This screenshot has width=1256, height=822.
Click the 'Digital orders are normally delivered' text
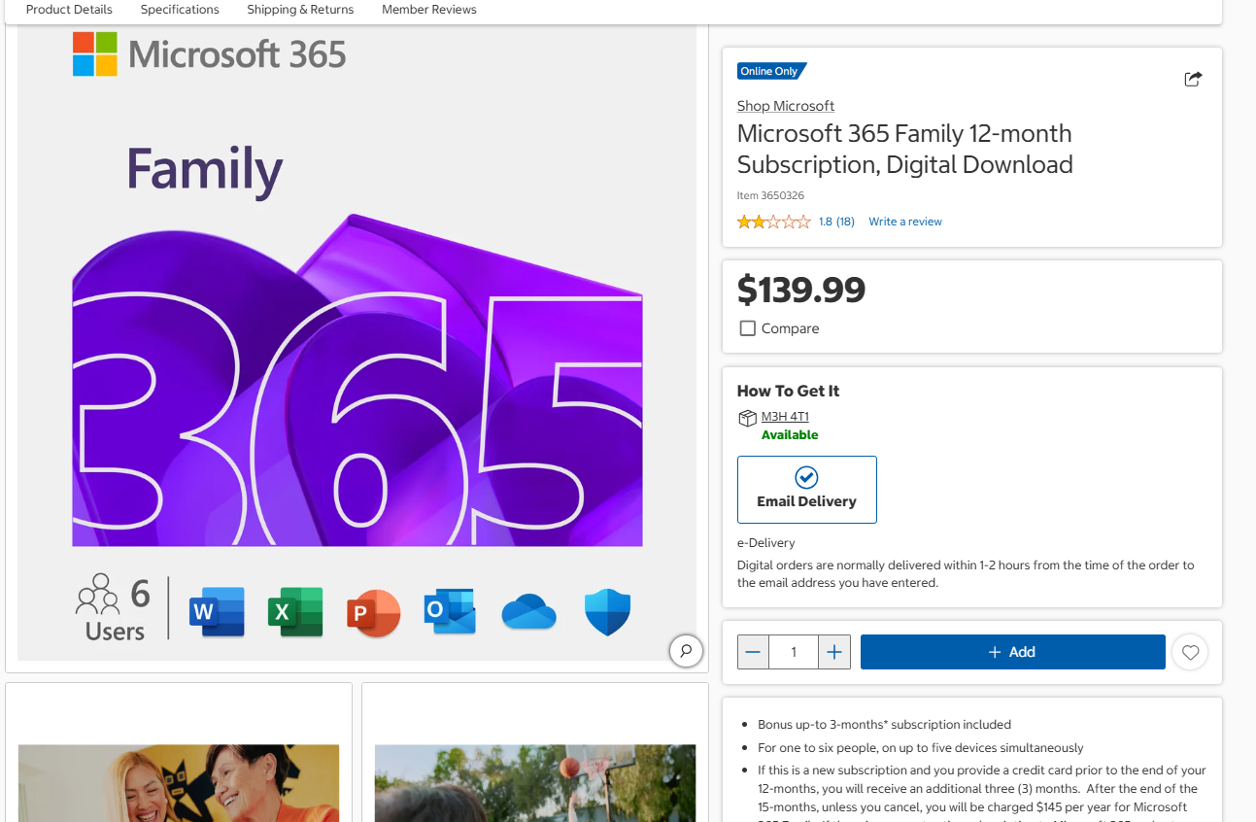[966, 574]
